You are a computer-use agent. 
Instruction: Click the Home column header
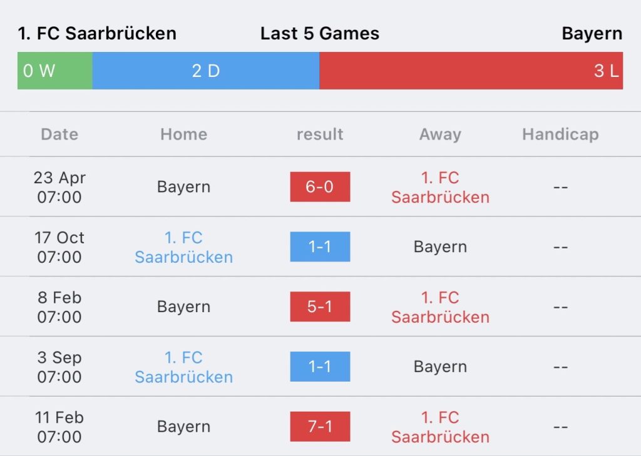pyautogui.click(x=184, y=134)
